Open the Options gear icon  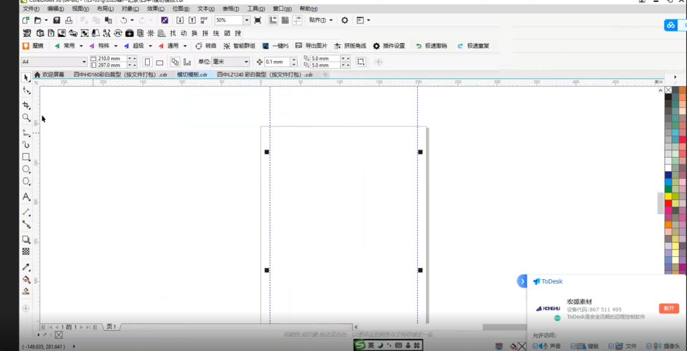pos(345,20)
